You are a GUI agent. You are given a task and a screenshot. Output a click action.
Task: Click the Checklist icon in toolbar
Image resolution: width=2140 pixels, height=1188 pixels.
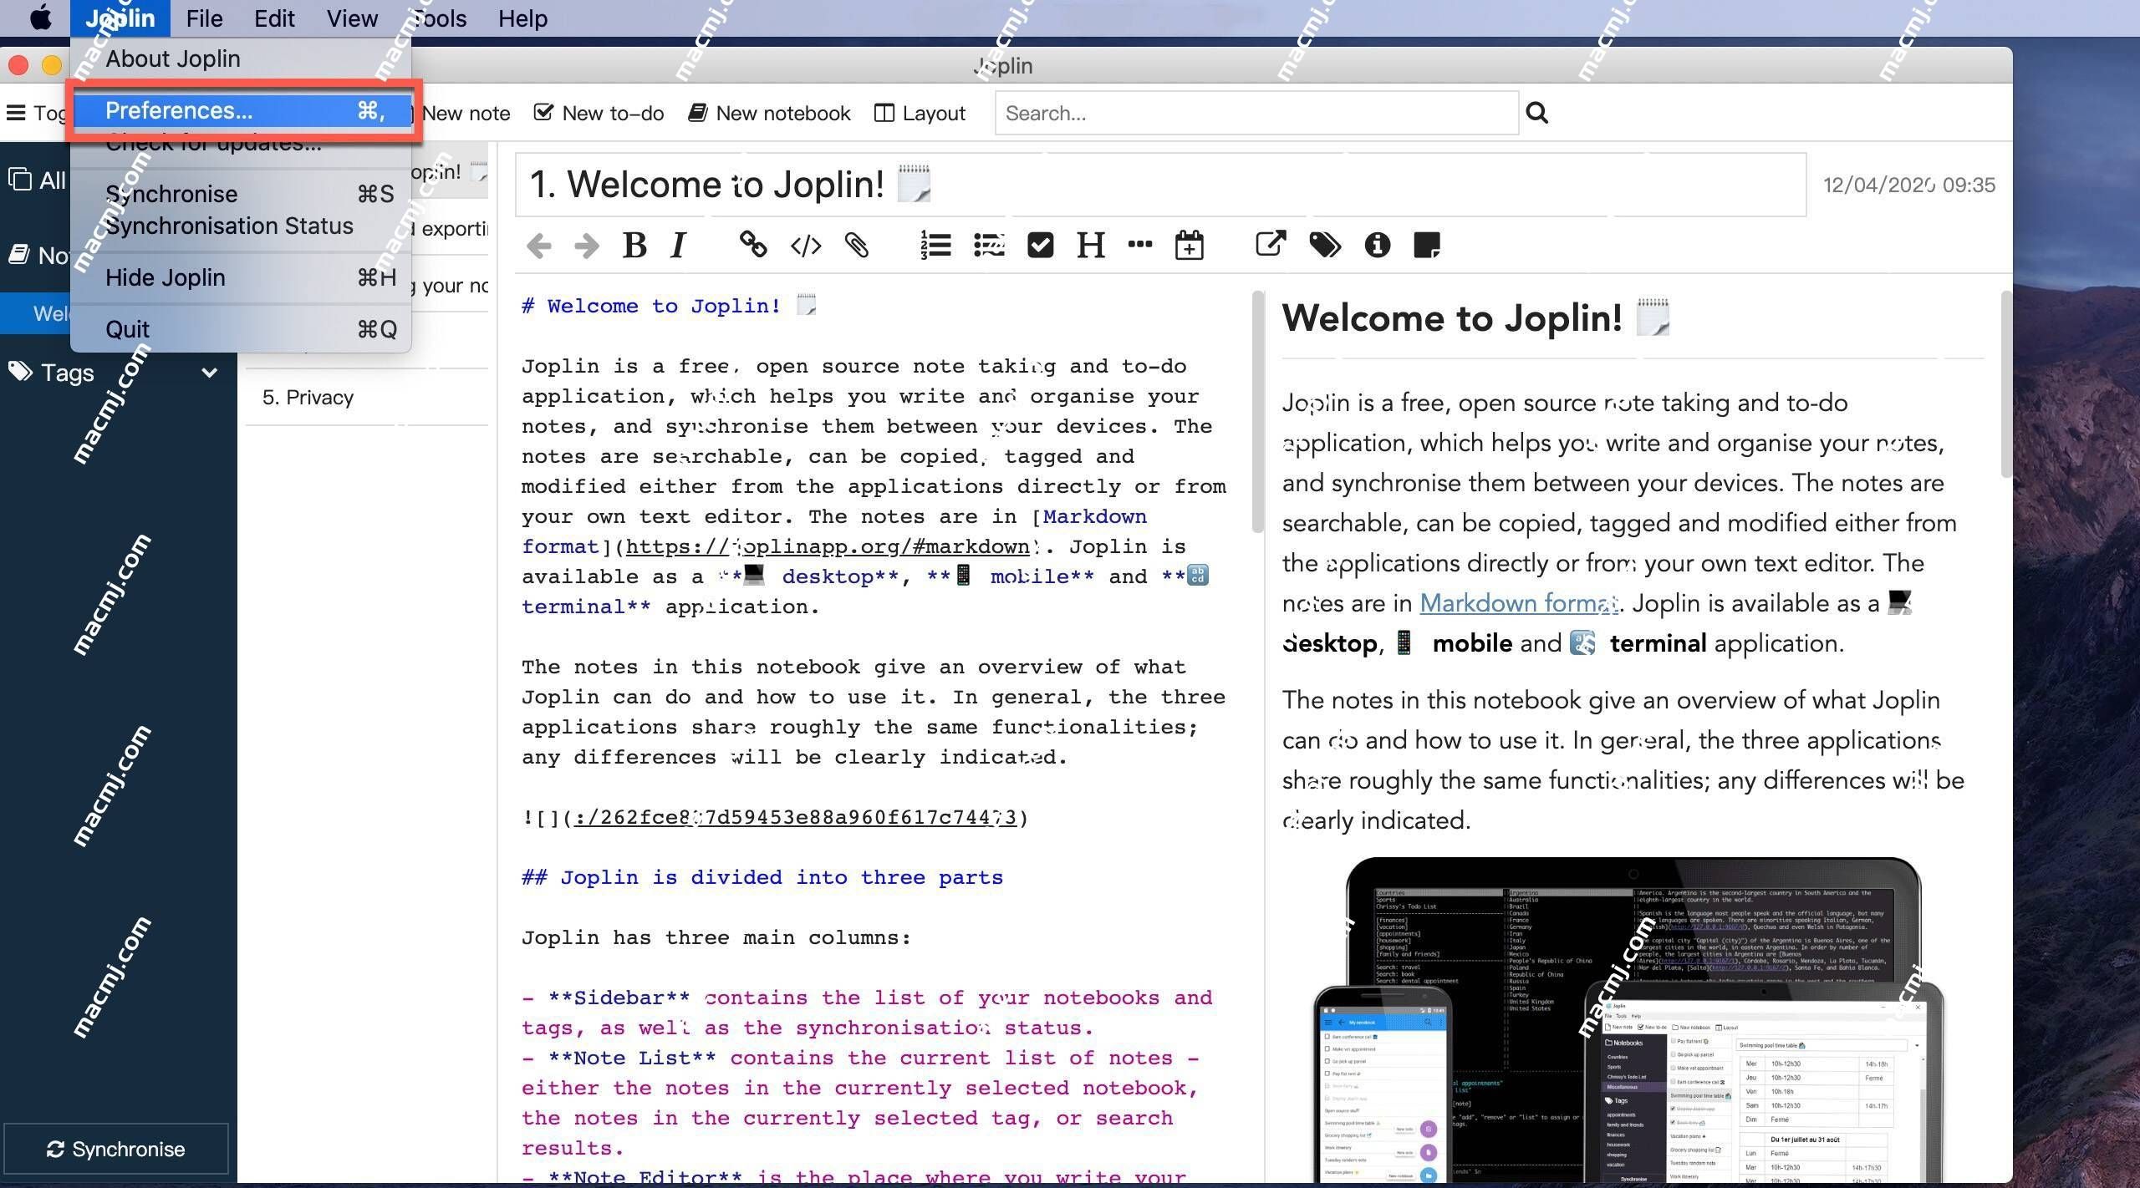pos(1037,243)
